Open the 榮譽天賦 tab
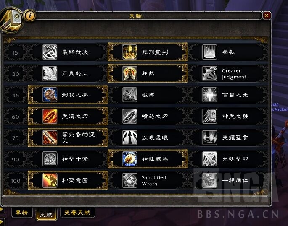Viewport: 288px width, 226px height. pyautogui.click(x=77, y=213)
